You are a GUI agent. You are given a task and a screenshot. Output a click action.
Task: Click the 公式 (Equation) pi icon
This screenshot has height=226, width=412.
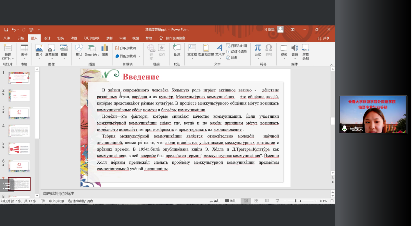pos(258,48)
